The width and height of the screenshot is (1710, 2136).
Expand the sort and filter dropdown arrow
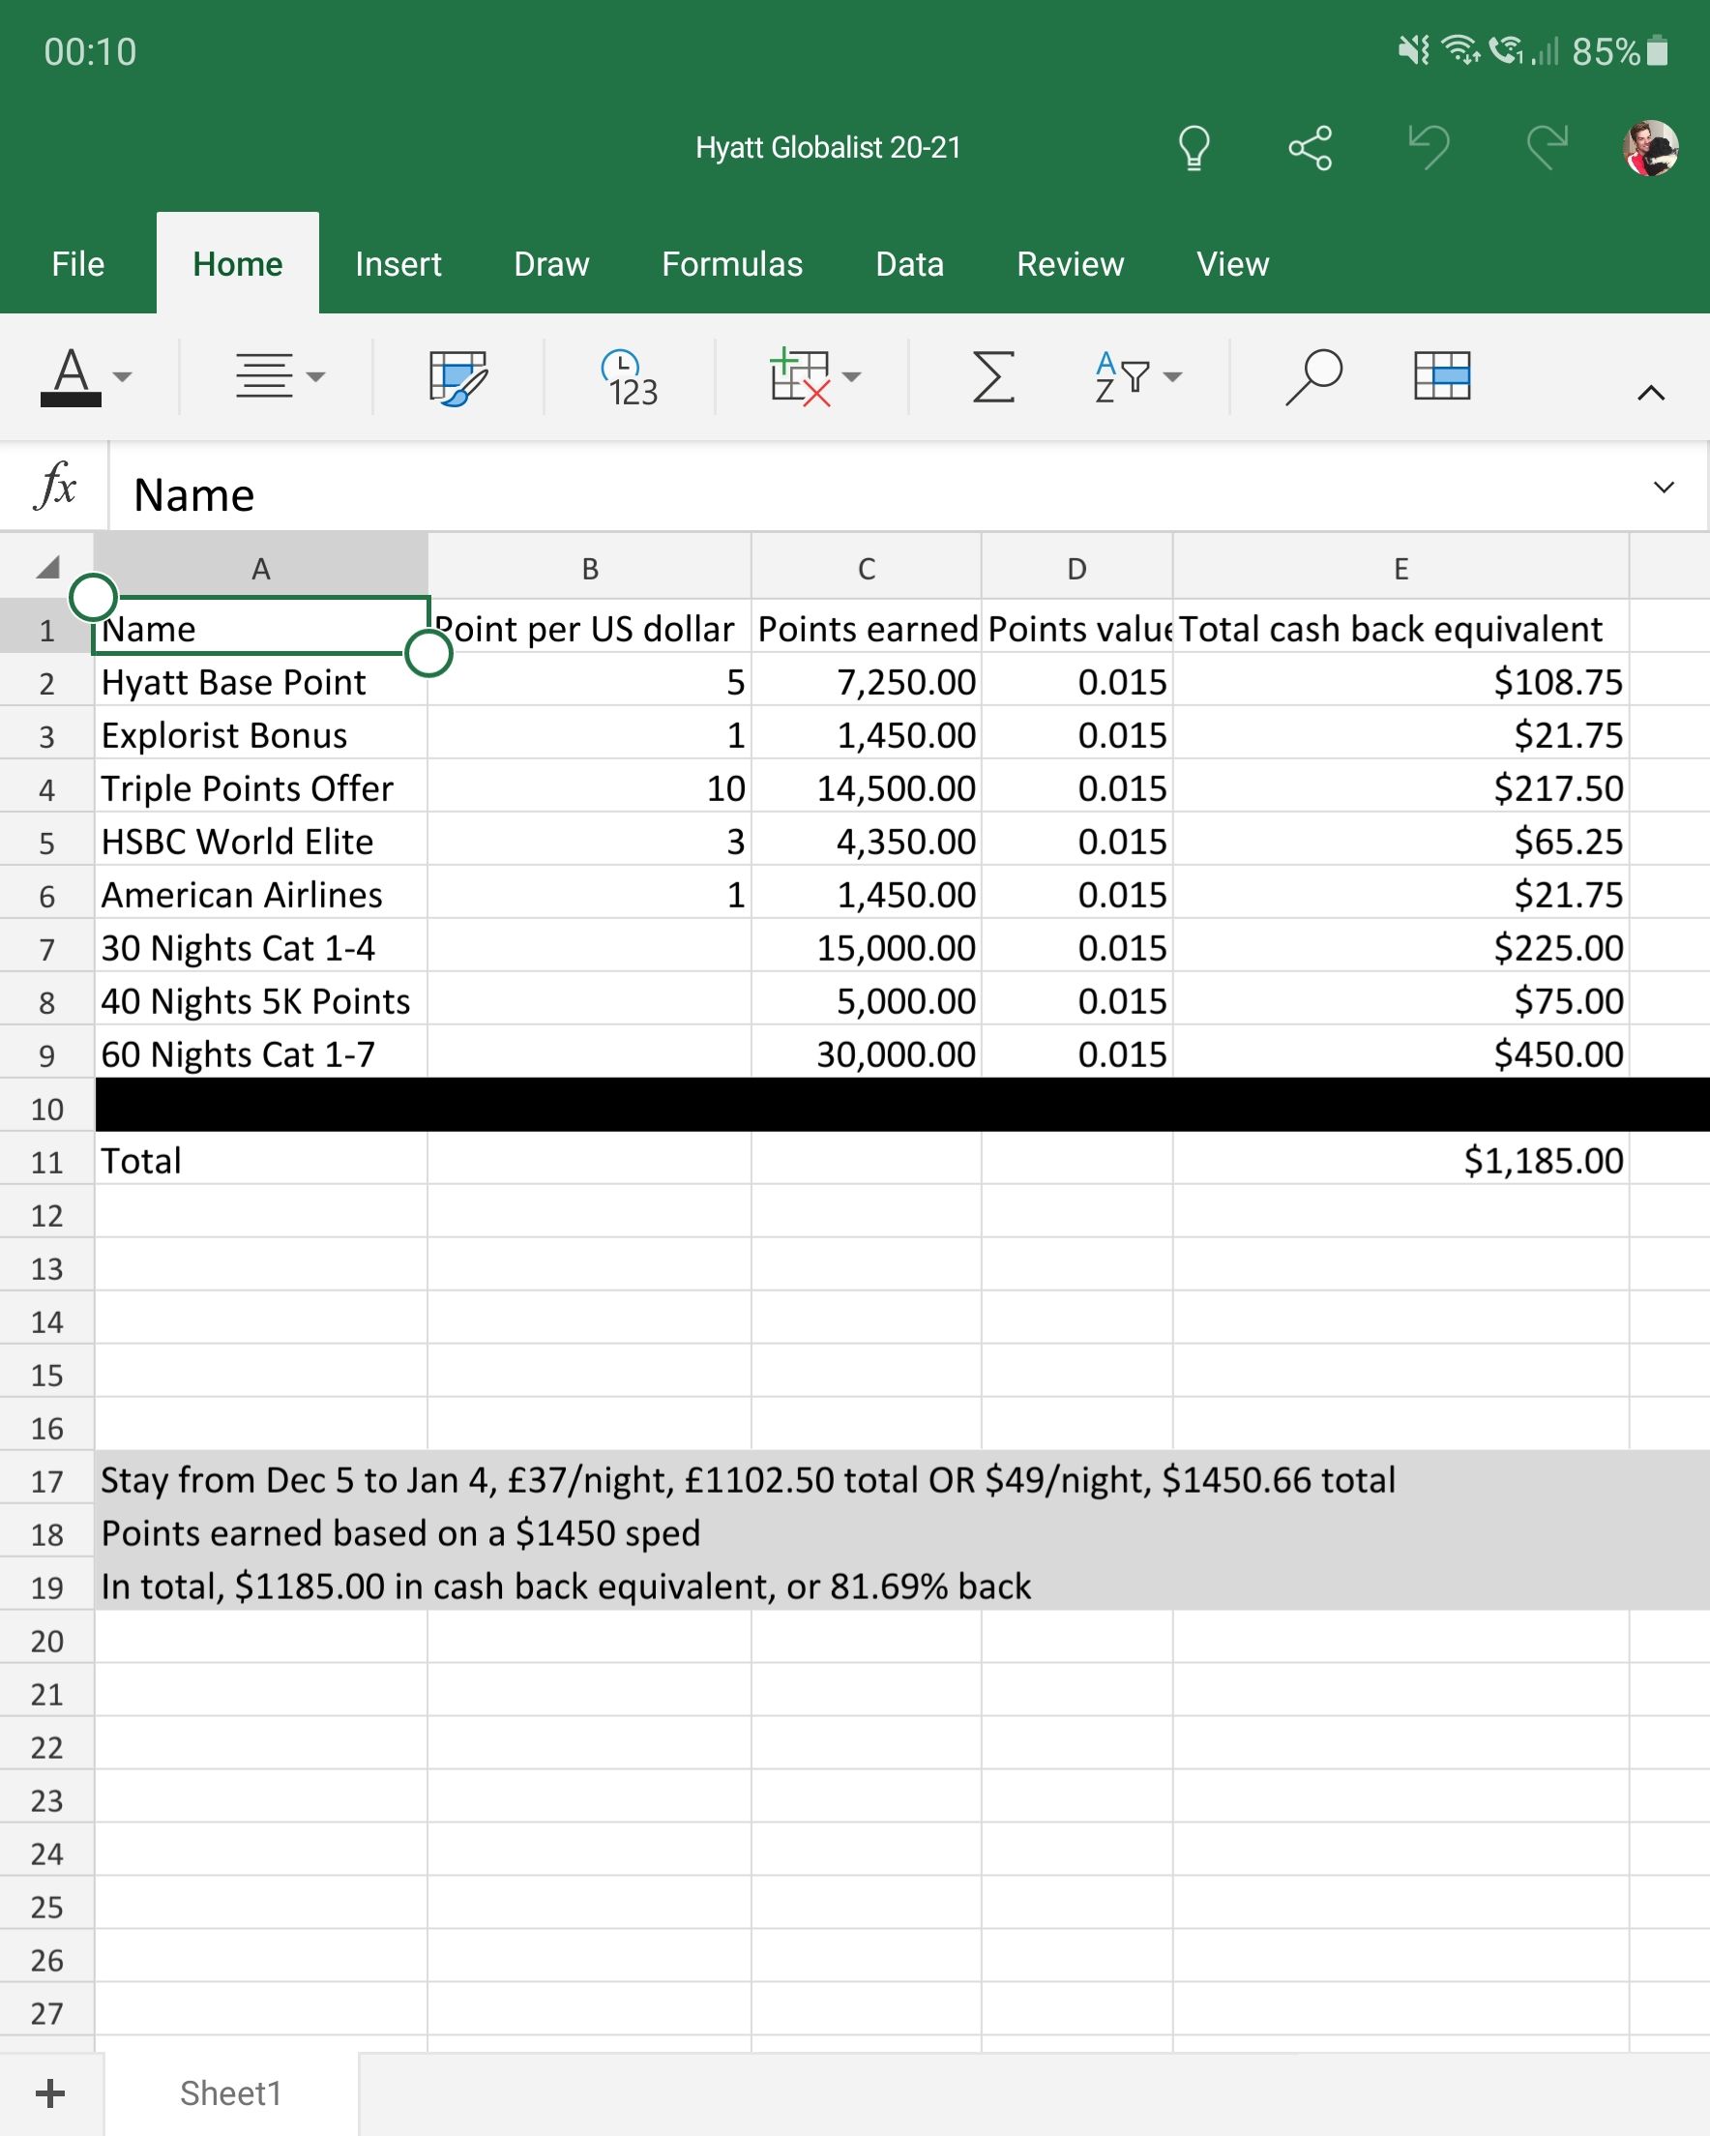point(1173,377)
